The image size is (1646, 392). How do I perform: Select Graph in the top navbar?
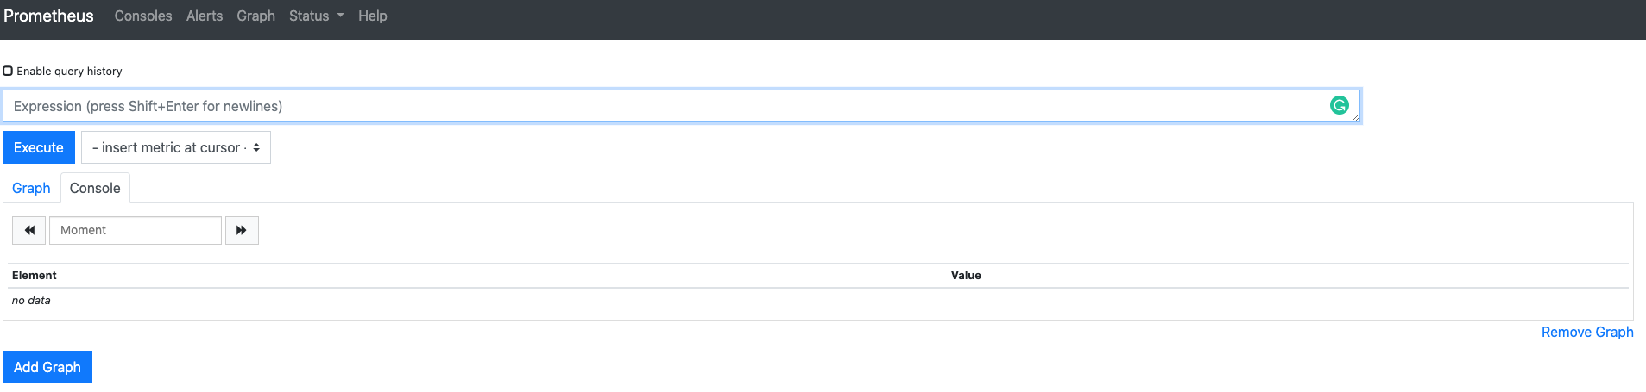click(x=255, y=16)
